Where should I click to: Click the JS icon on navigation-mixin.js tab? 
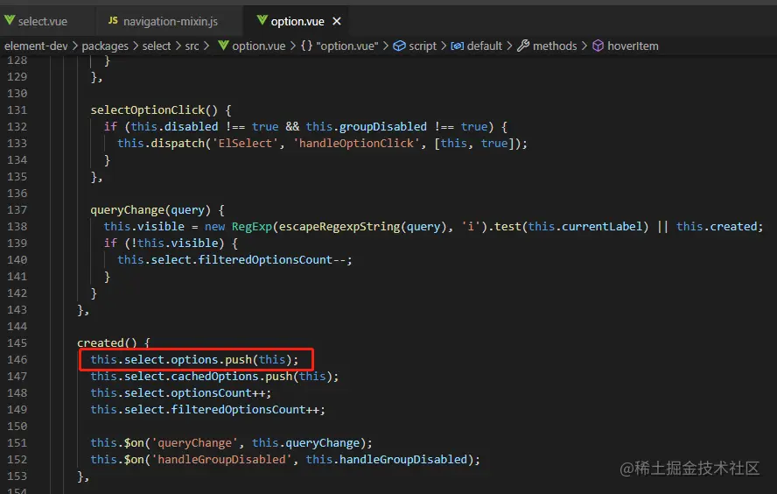click(x=113, y=20)
